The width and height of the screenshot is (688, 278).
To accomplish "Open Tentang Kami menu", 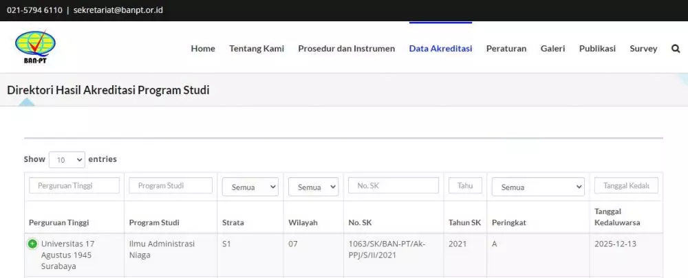I will coord(257,49).
